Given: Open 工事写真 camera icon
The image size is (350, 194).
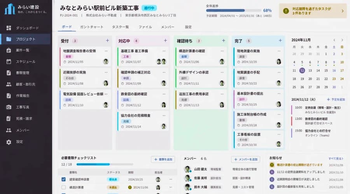Looking at the screenshot, I should pyautogui.click(x=9, y=107).
